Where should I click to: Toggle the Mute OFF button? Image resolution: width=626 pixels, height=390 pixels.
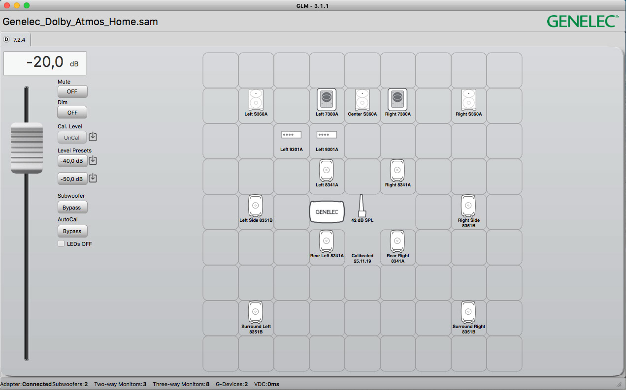coord(72,91)
